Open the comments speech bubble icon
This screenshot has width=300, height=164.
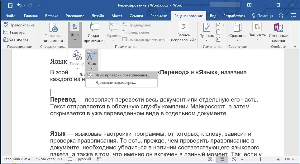pos(293,16)
